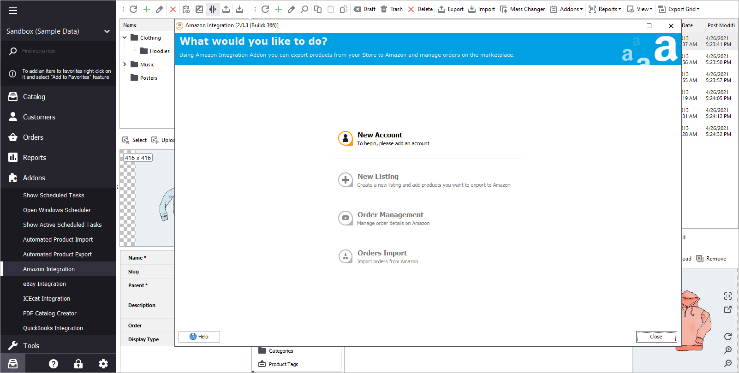
Task: Select the Catalog sidebar section
Action: (34, 97)
